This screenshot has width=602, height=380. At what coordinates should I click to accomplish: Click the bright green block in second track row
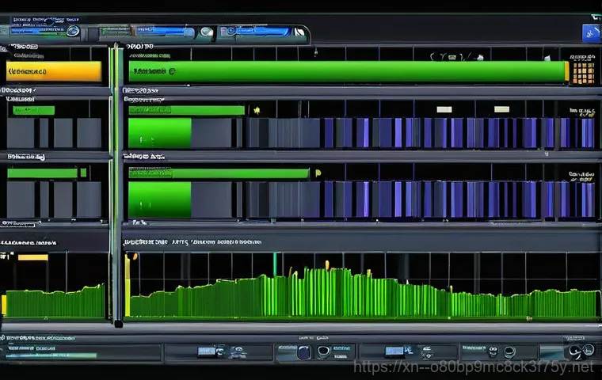pyautogui.click(x=159, y=133)
